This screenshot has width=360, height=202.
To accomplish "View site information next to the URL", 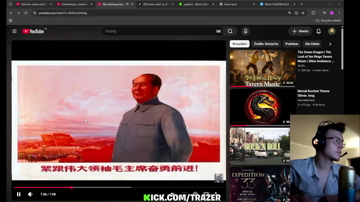I will pyautogui.click(x=34, y=13).
